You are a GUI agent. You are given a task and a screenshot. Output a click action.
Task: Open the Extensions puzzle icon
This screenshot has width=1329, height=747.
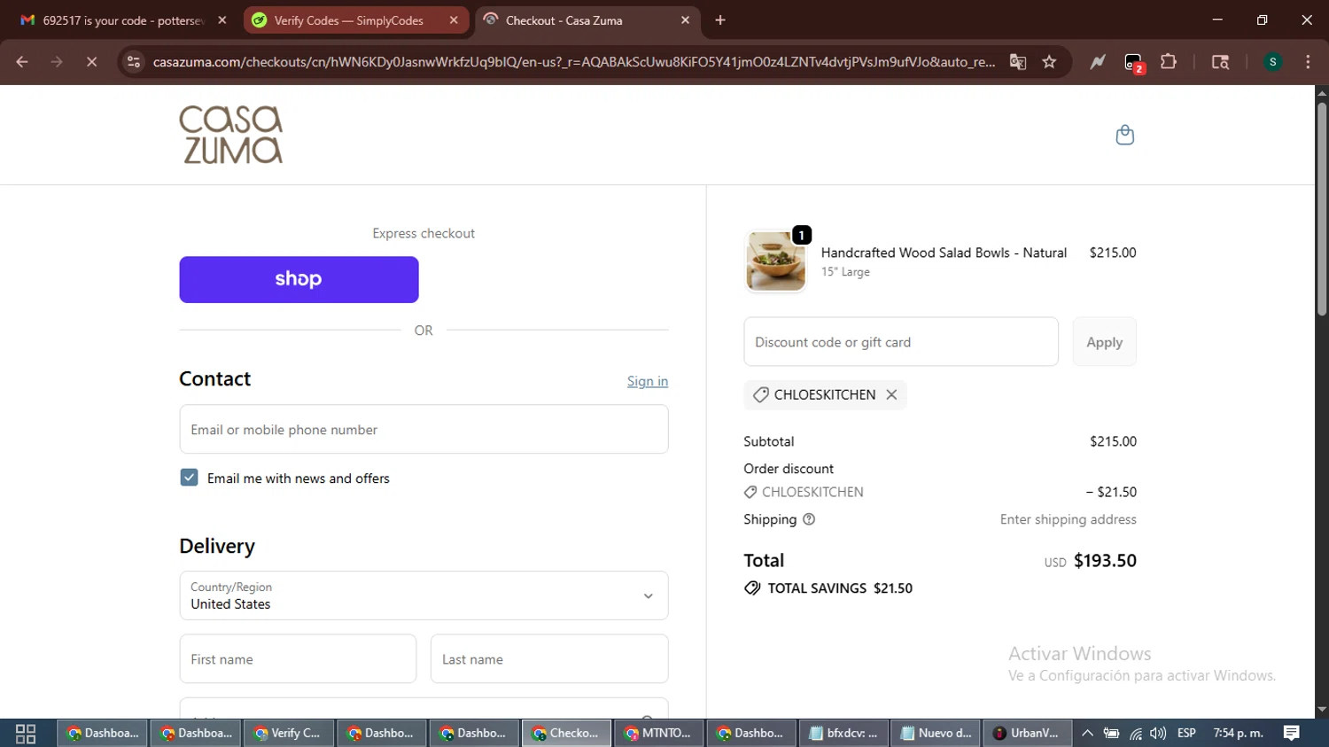pos(1169,62)
